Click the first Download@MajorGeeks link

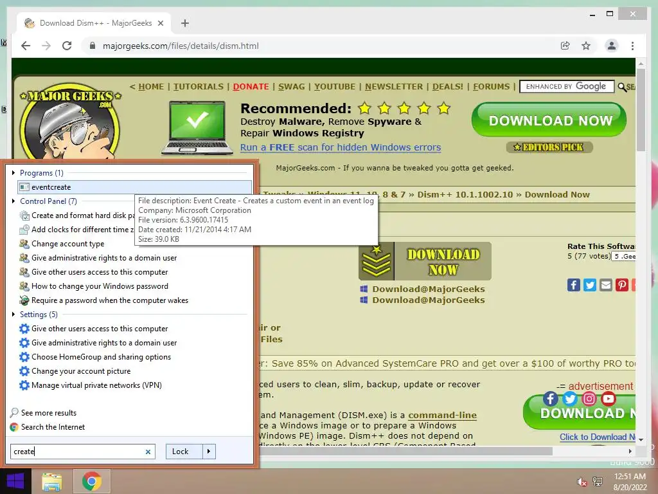(x=428, y=289)
